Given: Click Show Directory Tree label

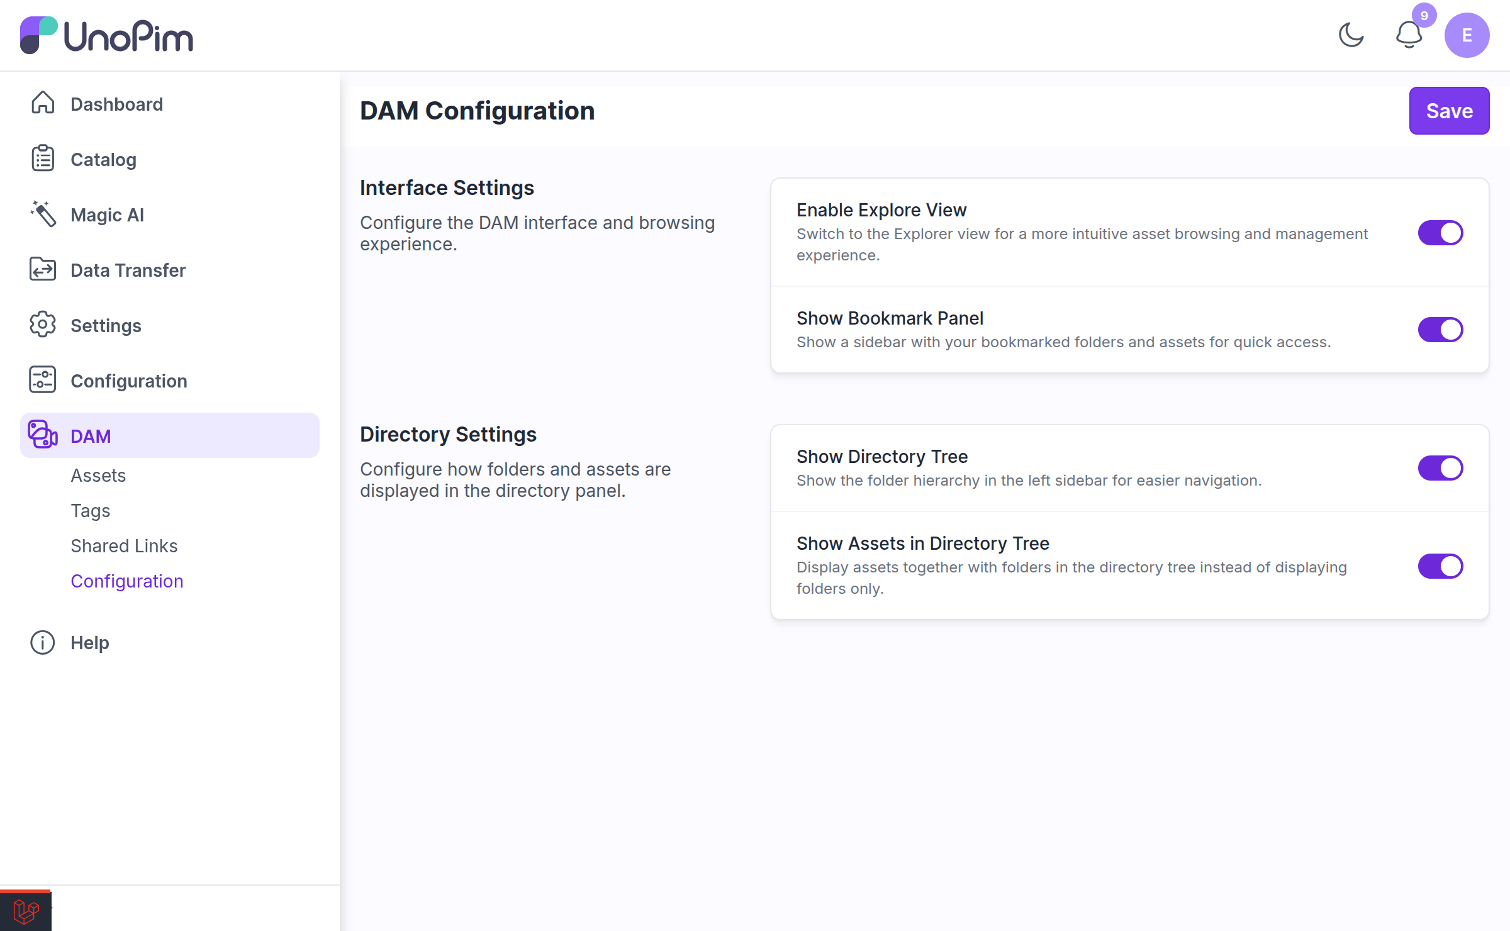Looking at the screenshot, I should [x=882, y=456].
